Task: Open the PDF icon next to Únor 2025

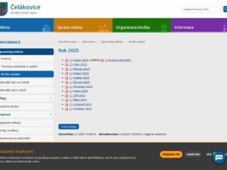Action: (x=67, y=64)
